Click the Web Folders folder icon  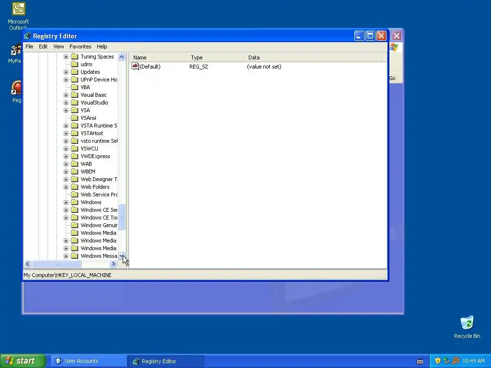point(74,187)
